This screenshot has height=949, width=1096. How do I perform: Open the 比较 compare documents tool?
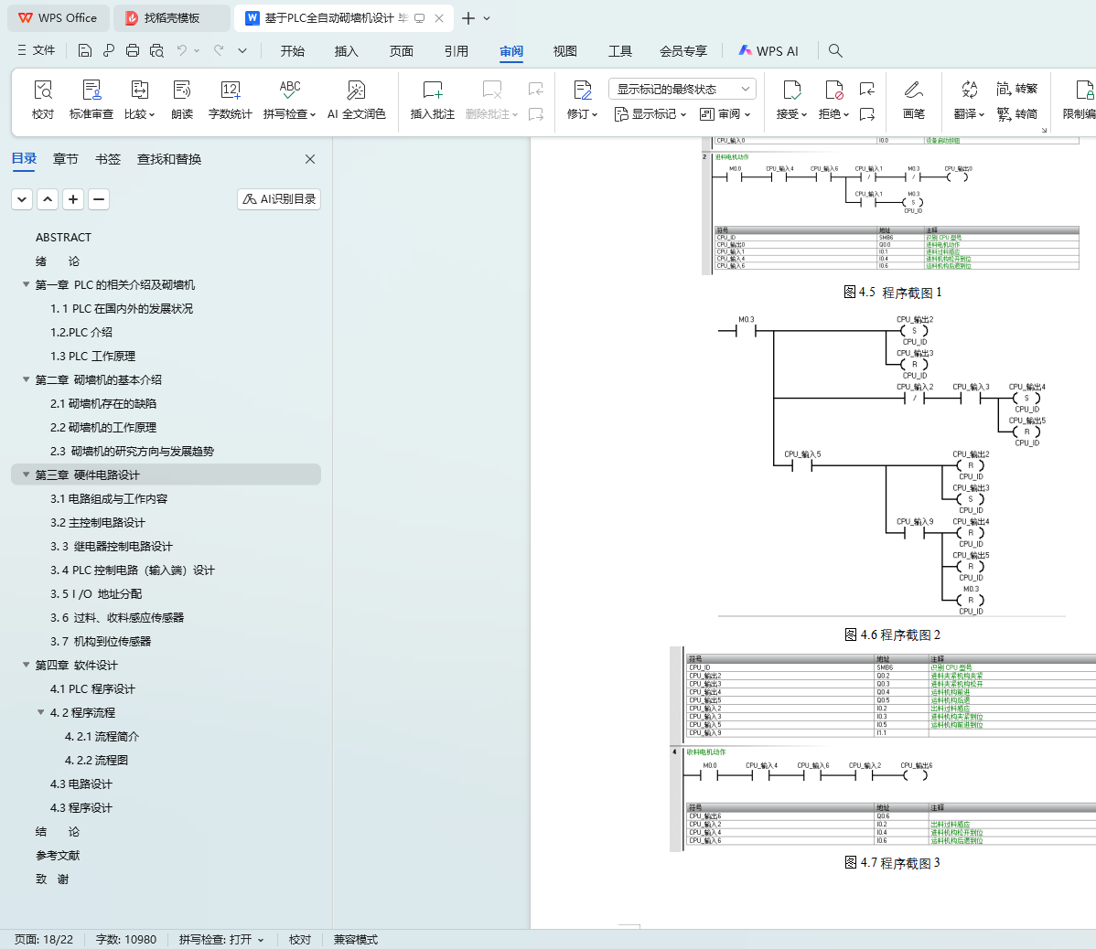(139, 100)
